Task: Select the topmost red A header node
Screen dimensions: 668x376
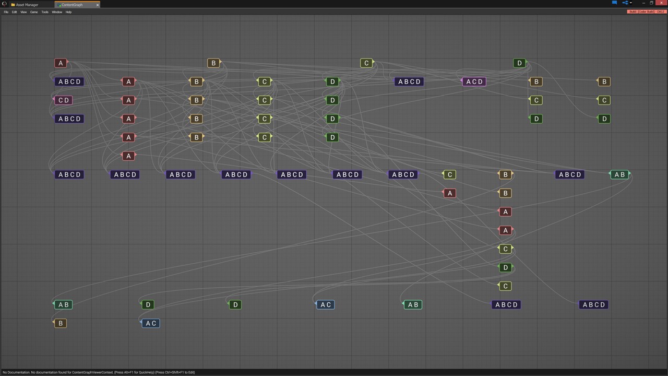Action: tap(61, 63)
